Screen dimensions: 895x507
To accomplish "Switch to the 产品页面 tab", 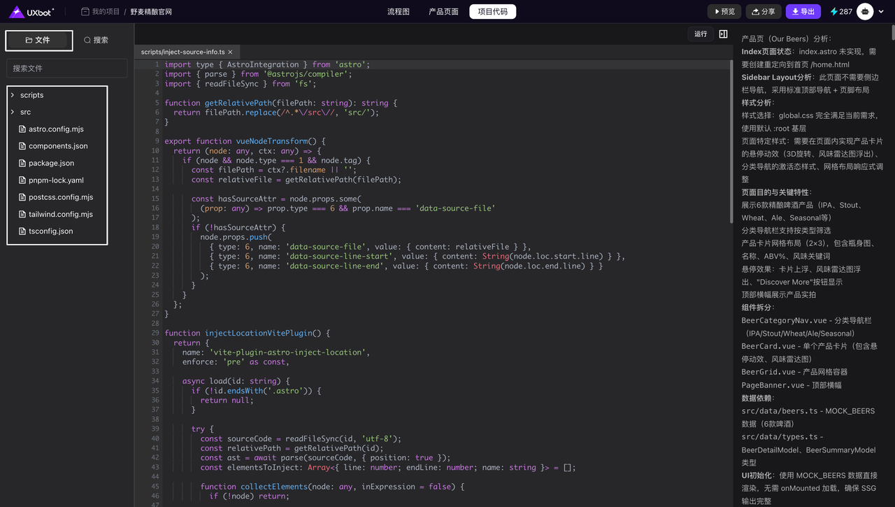I will 443,12.
